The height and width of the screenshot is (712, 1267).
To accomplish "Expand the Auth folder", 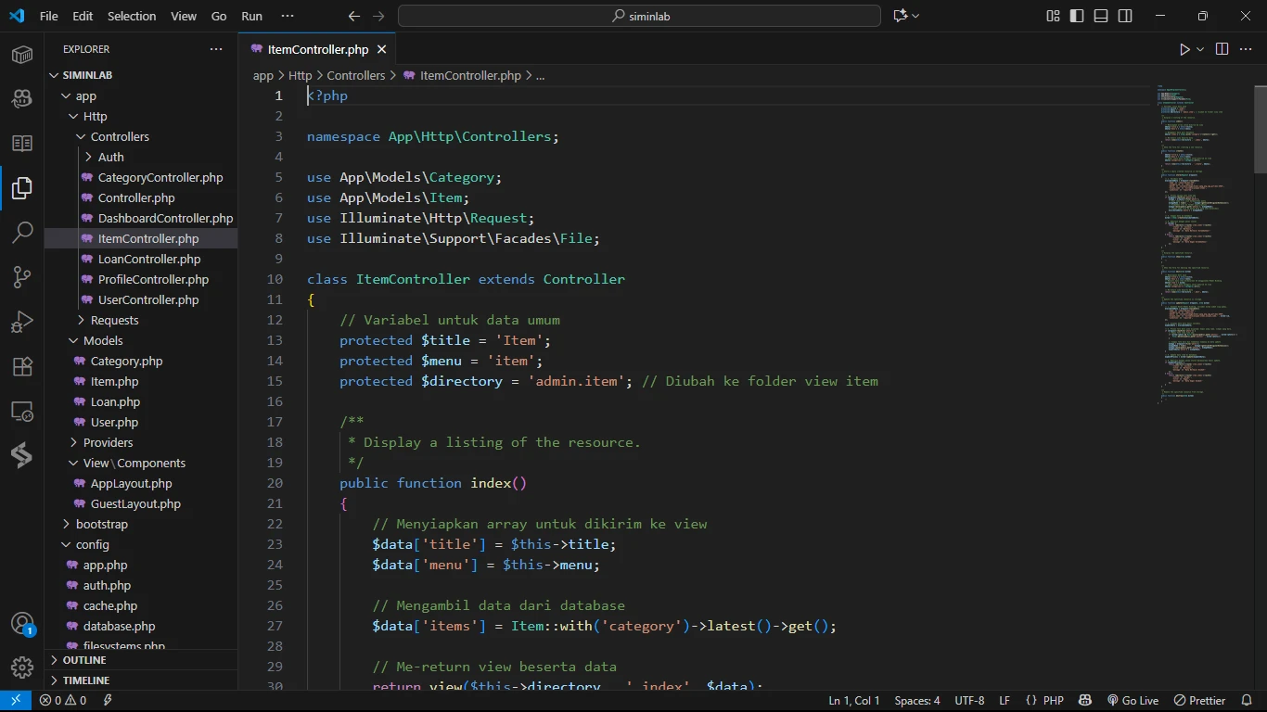I will coord(110,157).
